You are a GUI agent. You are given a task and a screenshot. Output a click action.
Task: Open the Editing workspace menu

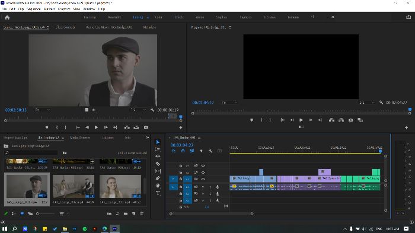coord(148,17)
